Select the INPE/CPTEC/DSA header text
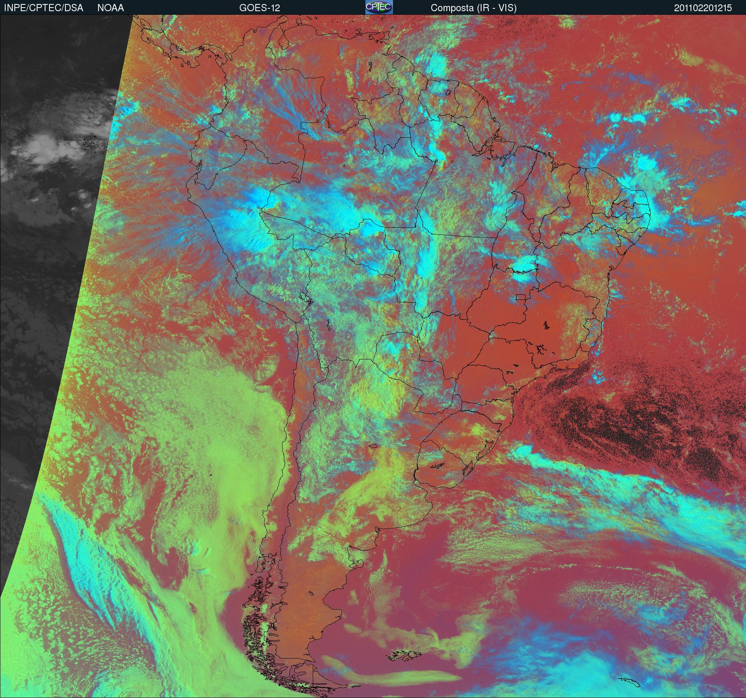Viewport: 746px width, 698px height. click(43, 8)
